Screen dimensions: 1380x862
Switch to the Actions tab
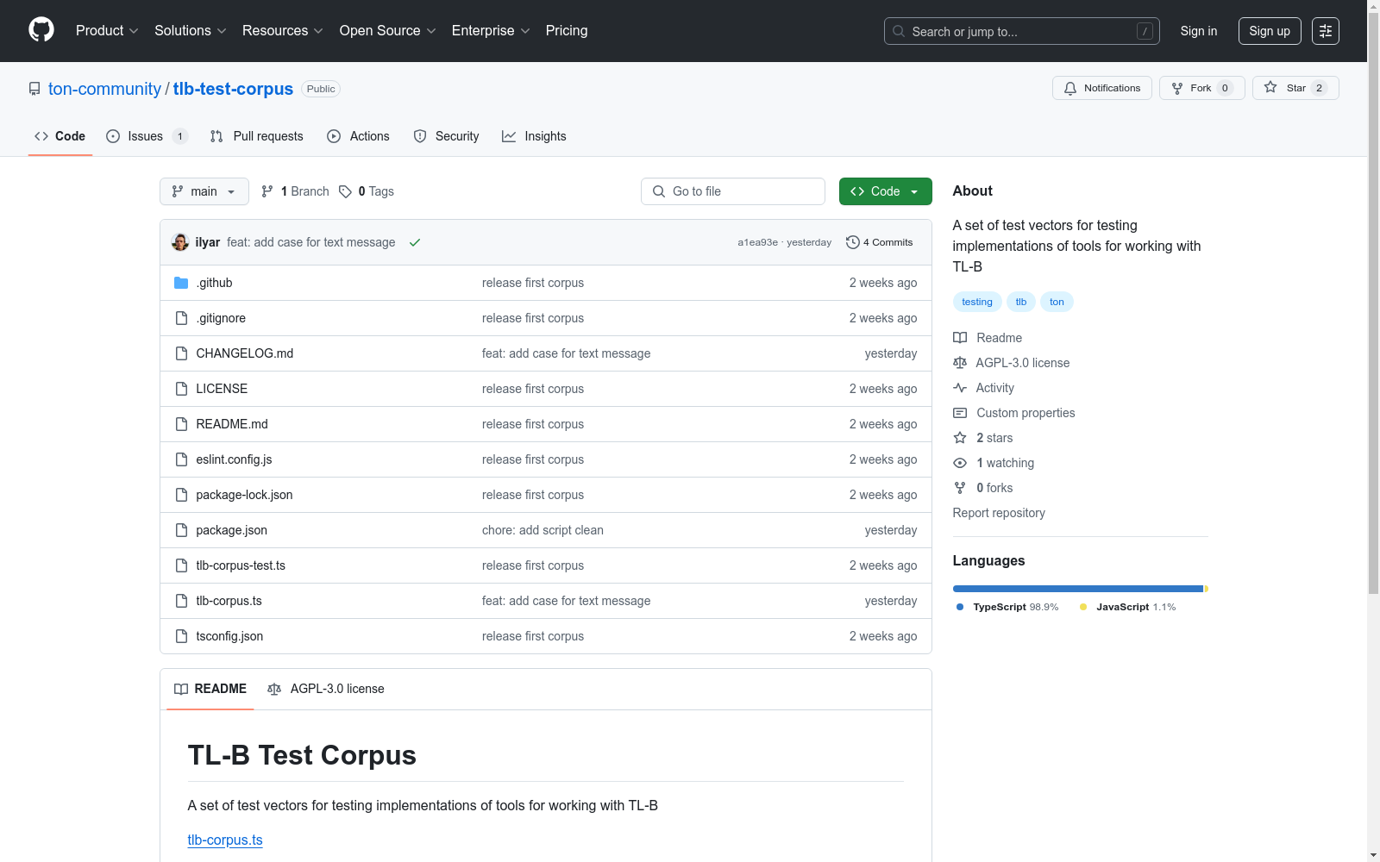click(x=359, y=136)
